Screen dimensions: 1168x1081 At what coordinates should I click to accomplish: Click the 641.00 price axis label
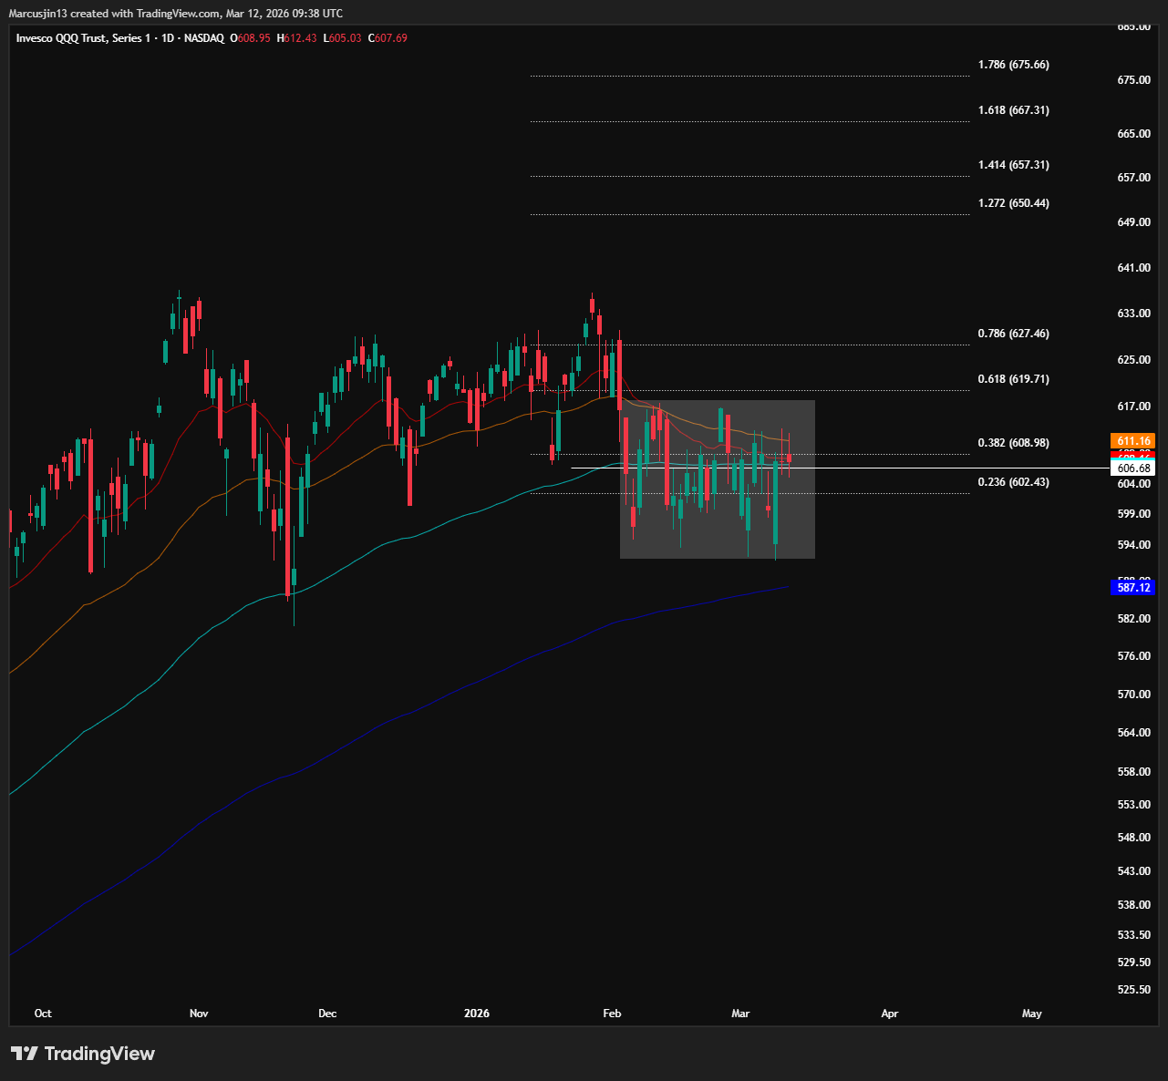tap(1134, 268)
